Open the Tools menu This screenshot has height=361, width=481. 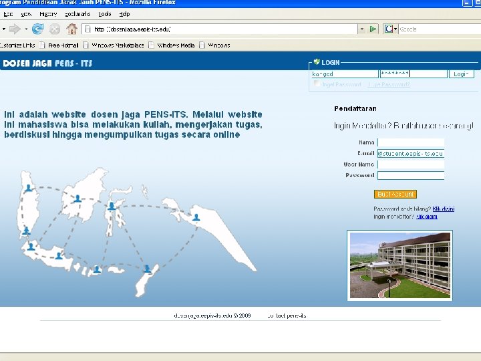tap(105, 14)
